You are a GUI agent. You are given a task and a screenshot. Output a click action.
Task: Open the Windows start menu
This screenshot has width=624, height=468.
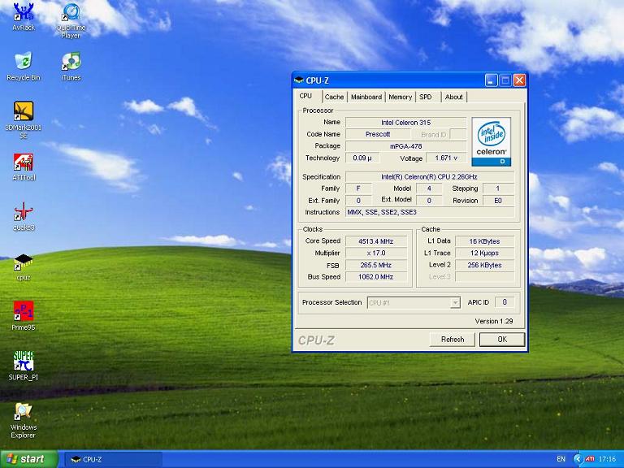tap(29, 459)
